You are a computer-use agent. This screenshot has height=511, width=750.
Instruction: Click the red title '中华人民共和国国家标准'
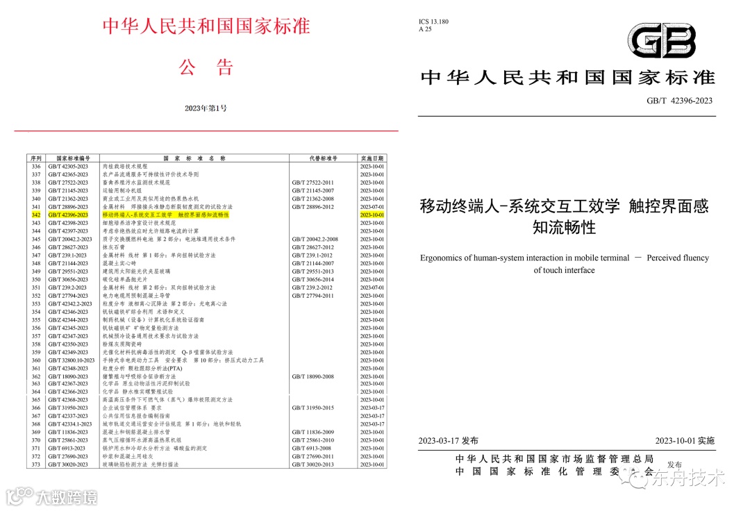206,26
